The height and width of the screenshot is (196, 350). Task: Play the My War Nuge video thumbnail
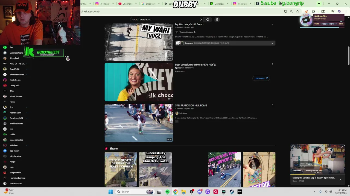click(139, 41)
